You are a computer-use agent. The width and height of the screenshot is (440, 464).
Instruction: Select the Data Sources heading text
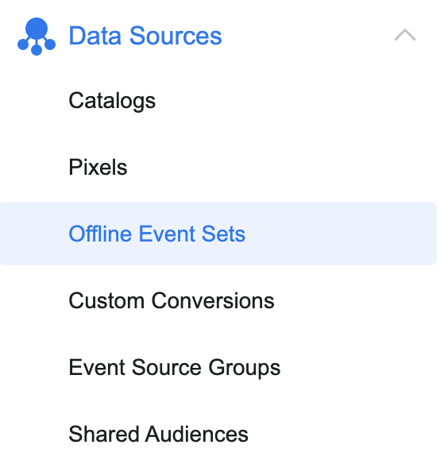(145, 36)
